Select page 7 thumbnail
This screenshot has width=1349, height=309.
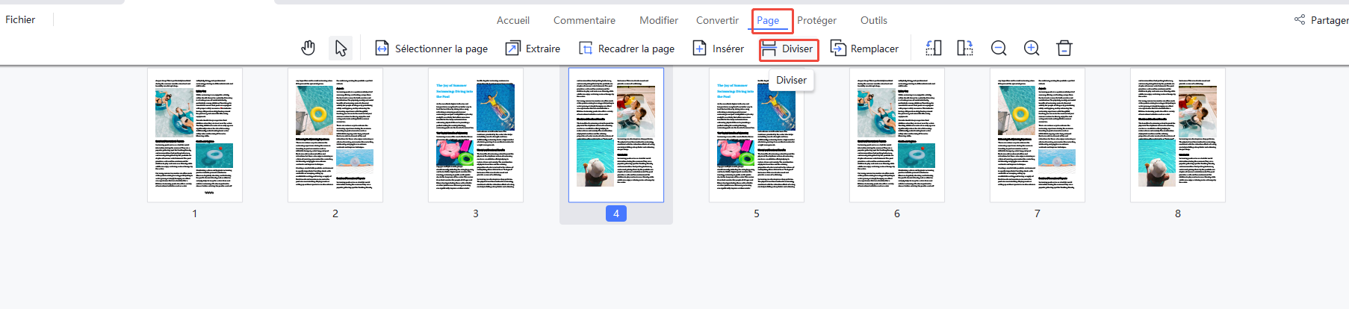point(1038,135)
